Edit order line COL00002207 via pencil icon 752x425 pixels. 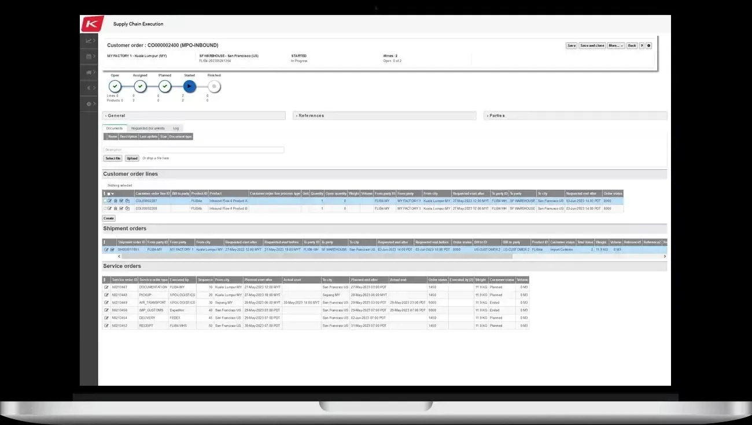[x=109, y=201]
